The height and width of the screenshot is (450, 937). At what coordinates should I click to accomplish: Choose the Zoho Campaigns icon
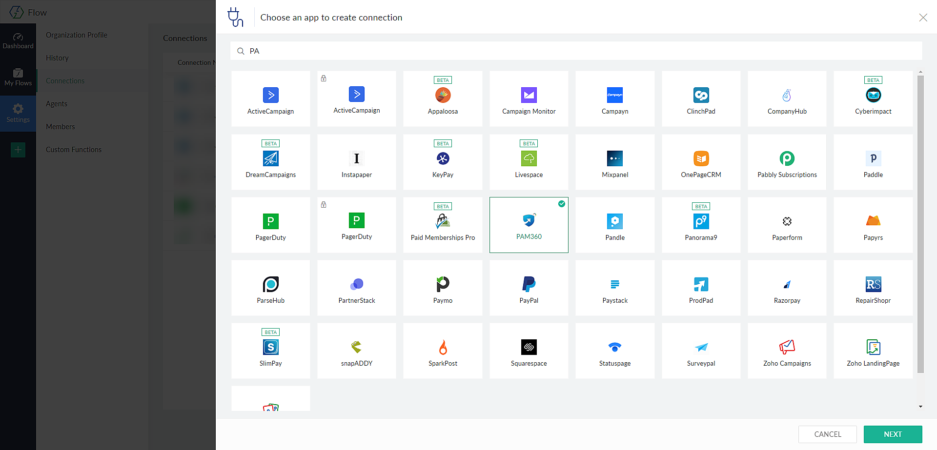click(x=787, y=351)
